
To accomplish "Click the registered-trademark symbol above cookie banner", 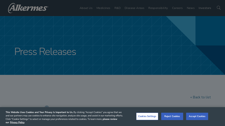I will [x=47, y=107].
